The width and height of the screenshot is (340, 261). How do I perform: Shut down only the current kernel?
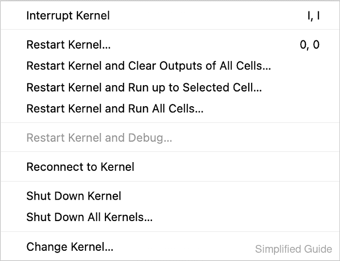tap(170, 196)
